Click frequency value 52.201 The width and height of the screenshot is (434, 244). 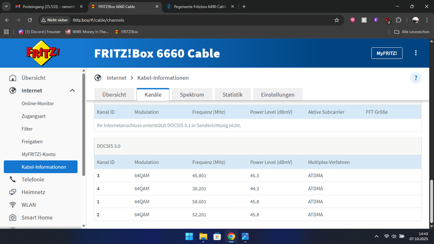[x=199, y=214]
